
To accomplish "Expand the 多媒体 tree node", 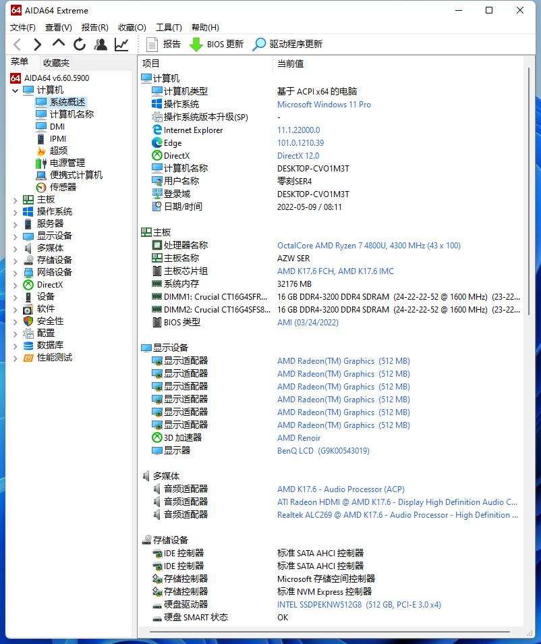I will tap(16, 249).
